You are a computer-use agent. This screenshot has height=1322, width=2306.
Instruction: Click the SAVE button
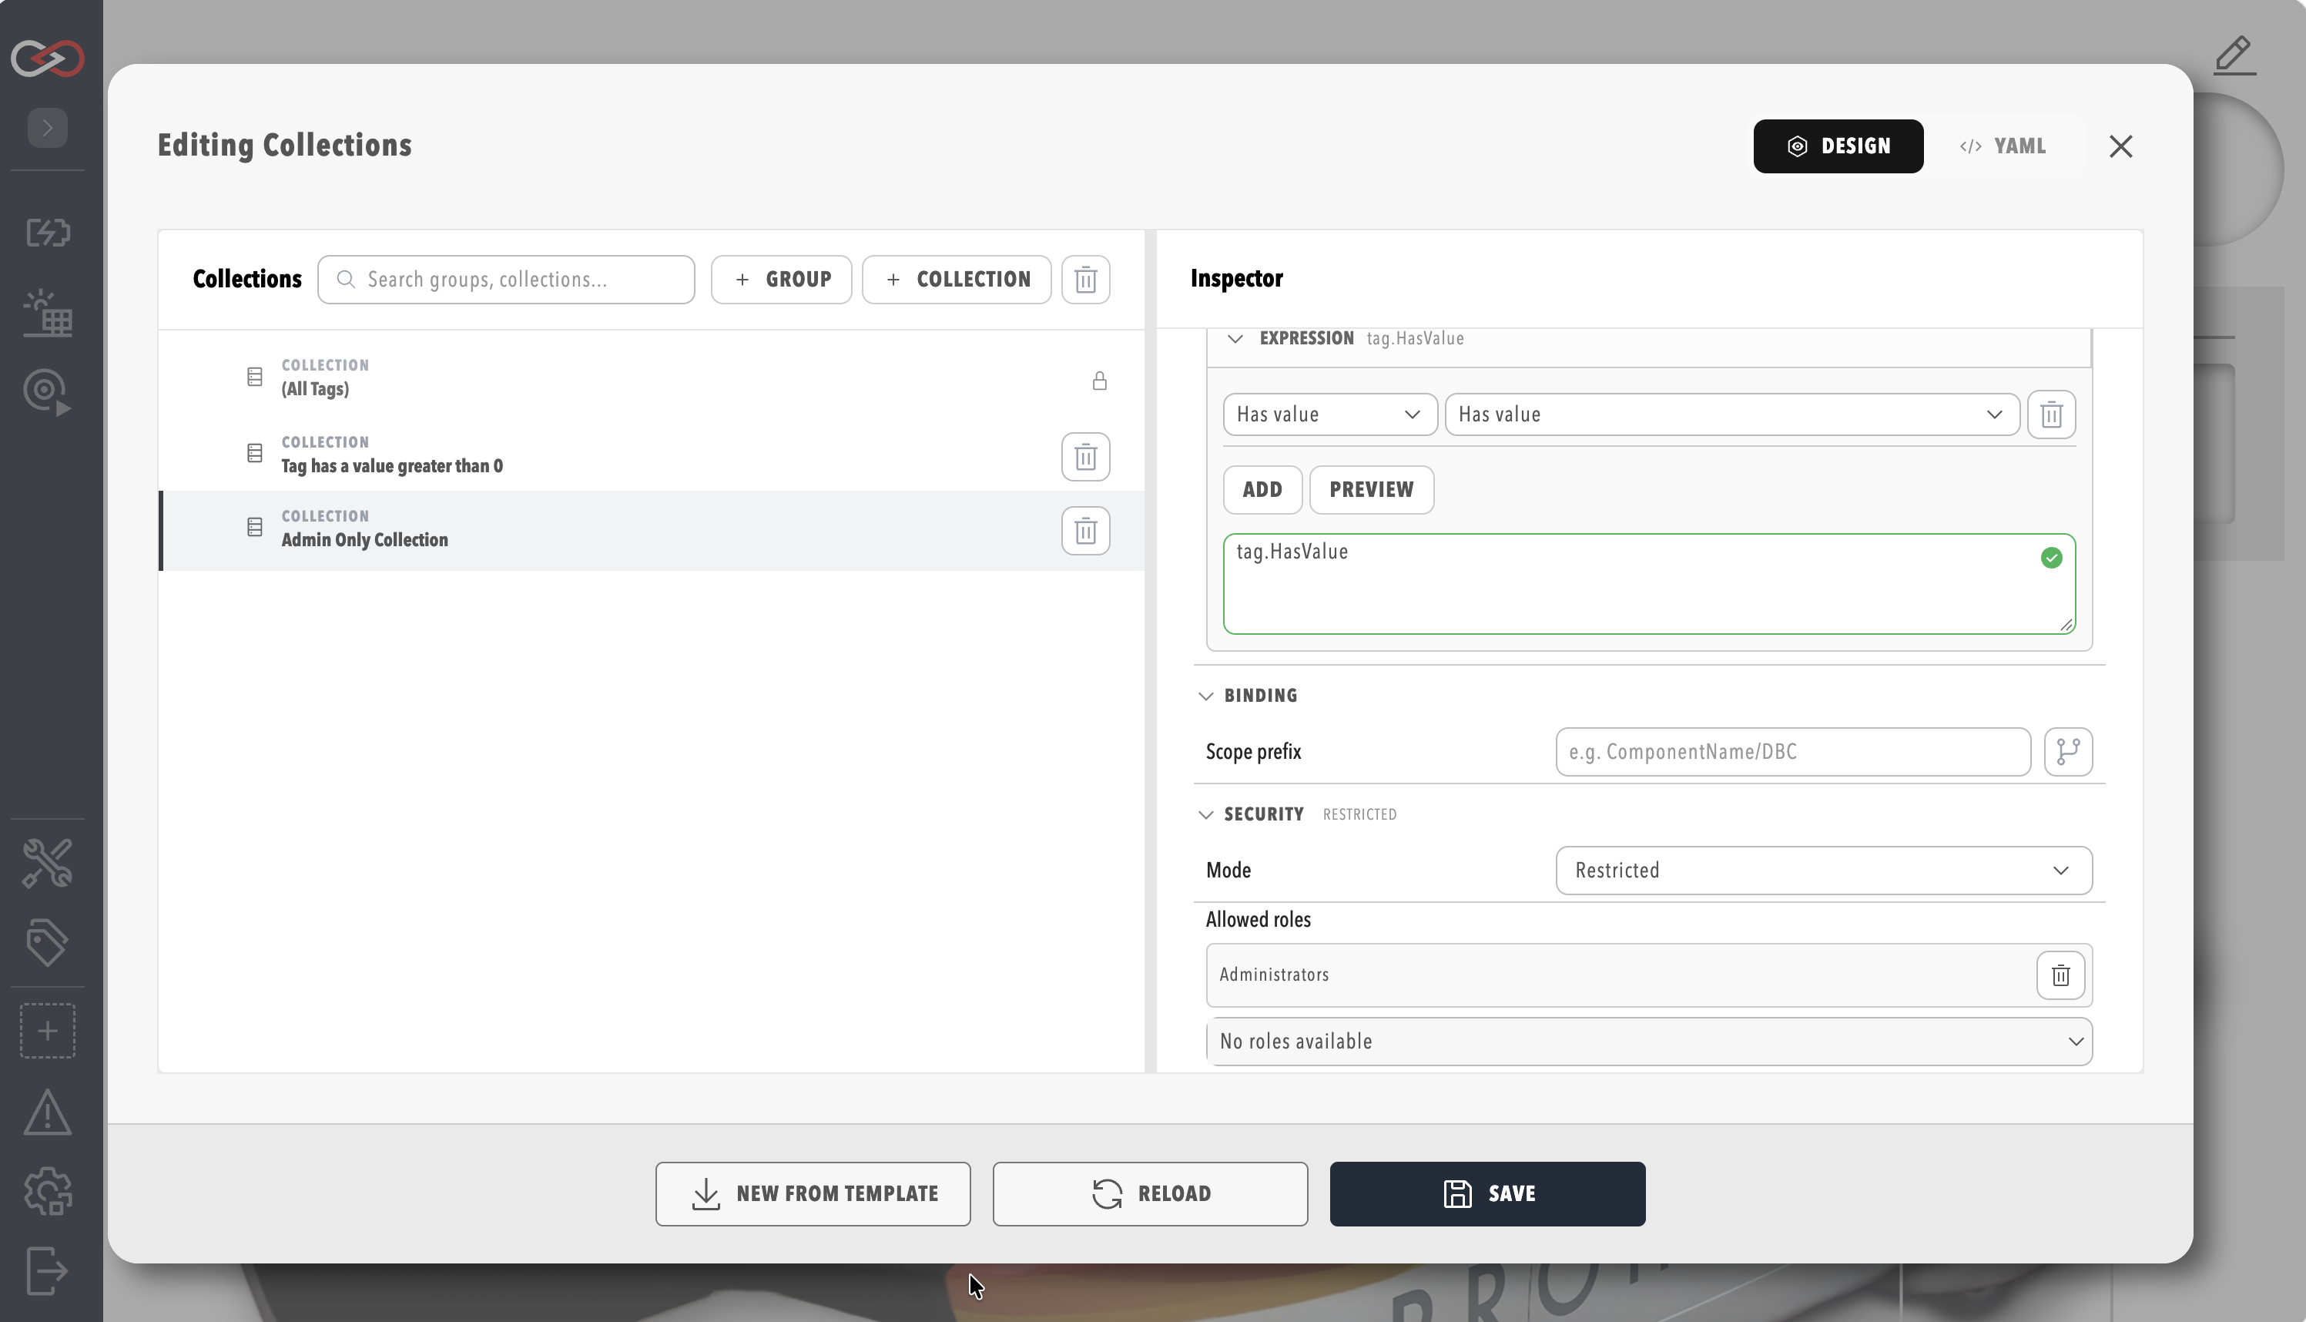point(1486,1194)
